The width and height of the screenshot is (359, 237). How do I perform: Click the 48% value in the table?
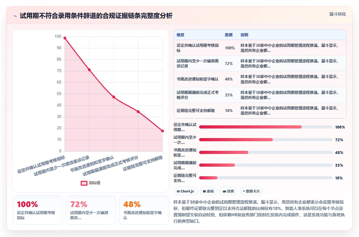point(229,79)
